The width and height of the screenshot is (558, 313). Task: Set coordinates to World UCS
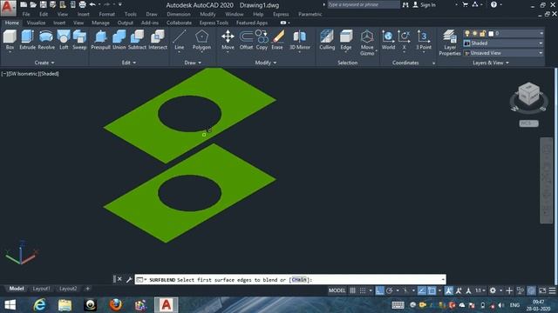388,39
